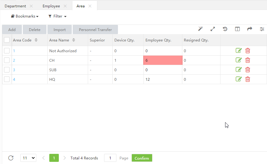Click the highlighted Employee Qty. cell 6
267x164 pixels.
pos(163,60)
